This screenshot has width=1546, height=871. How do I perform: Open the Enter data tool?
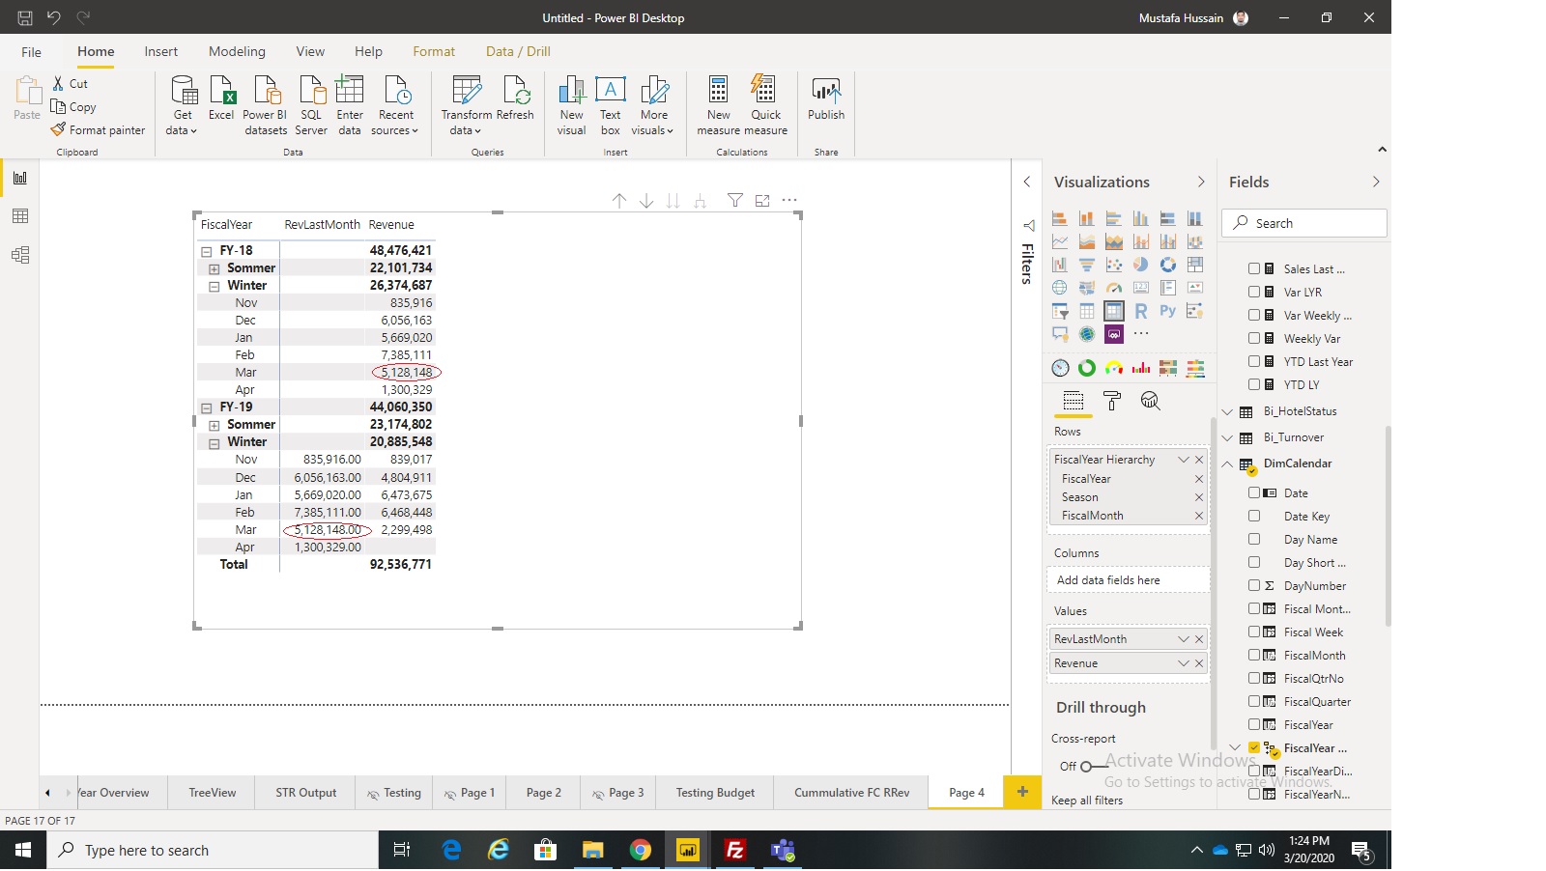pos(349,105)
